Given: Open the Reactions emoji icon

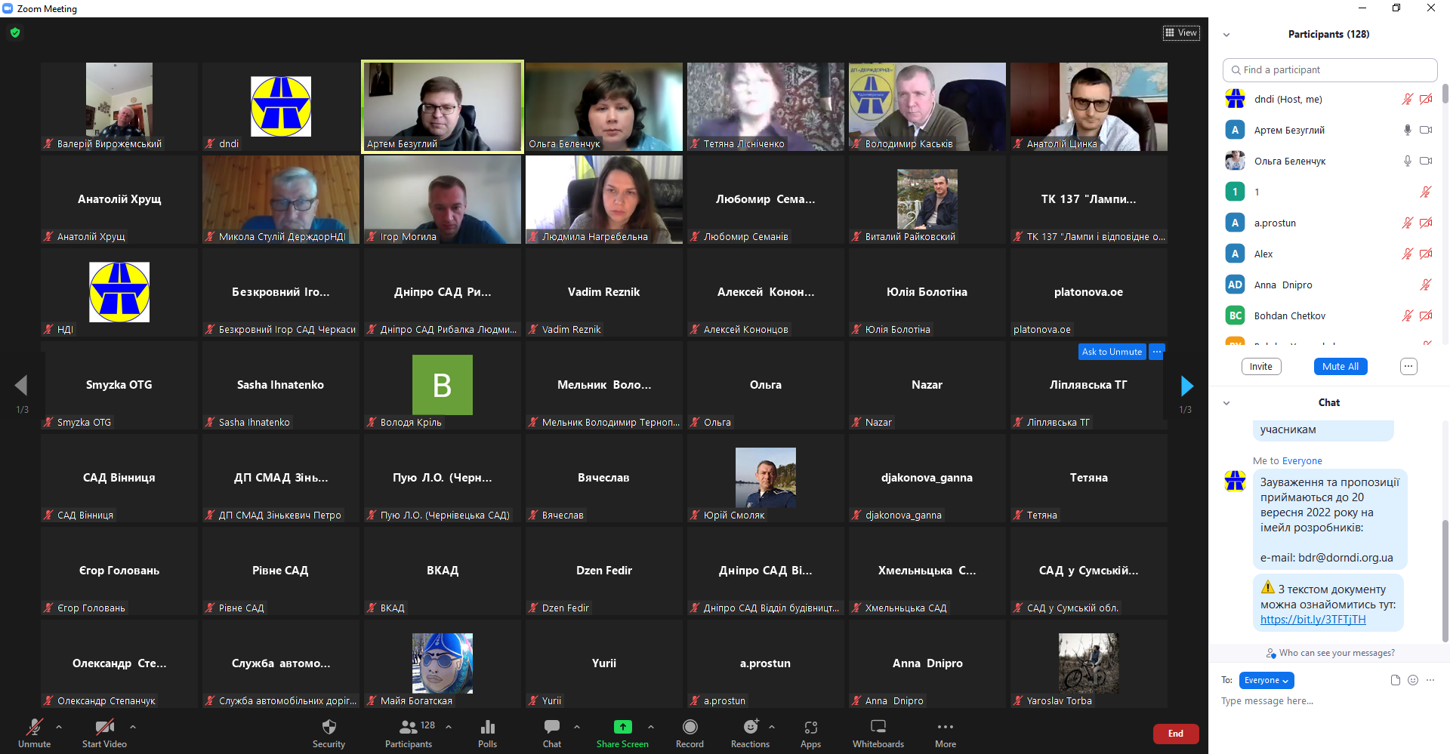Looking at the screenshot, I should tap(750, 727).
